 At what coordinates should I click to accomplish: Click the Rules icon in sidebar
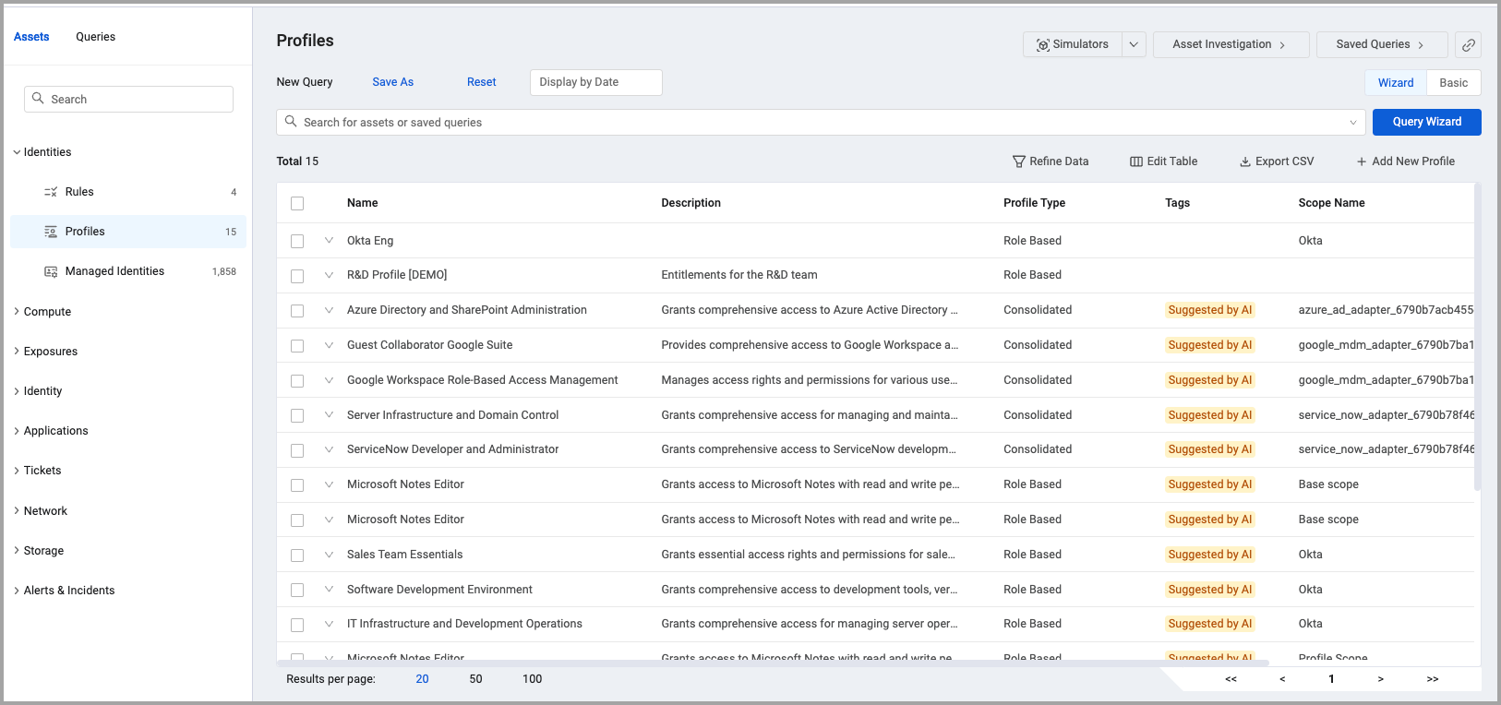51,192
